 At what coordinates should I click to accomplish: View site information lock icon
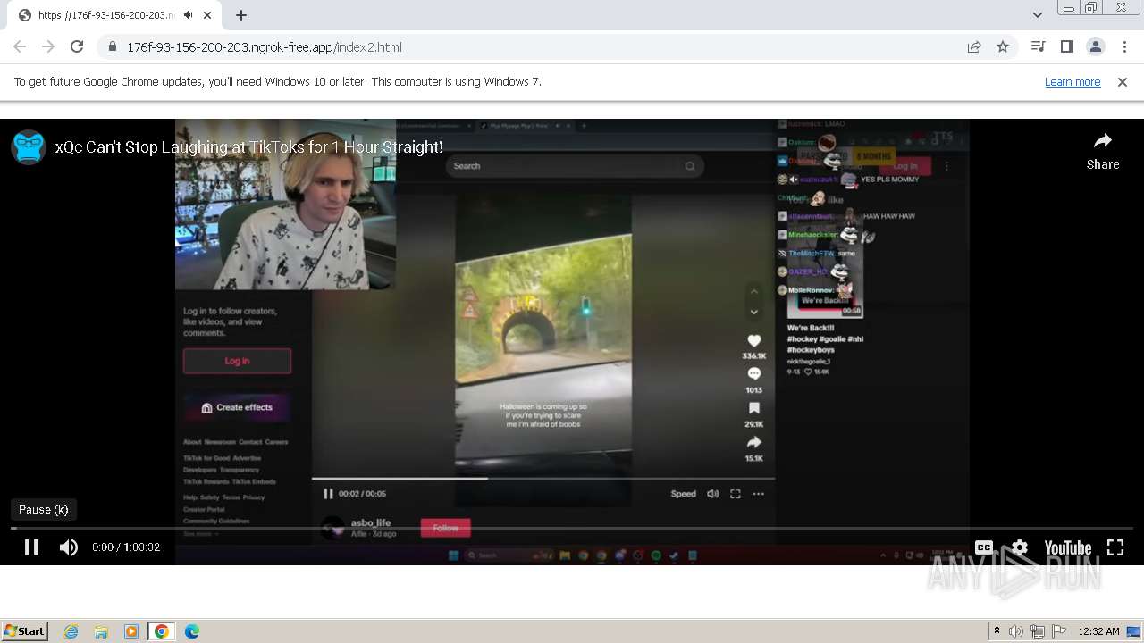click(x=112, y=46)
